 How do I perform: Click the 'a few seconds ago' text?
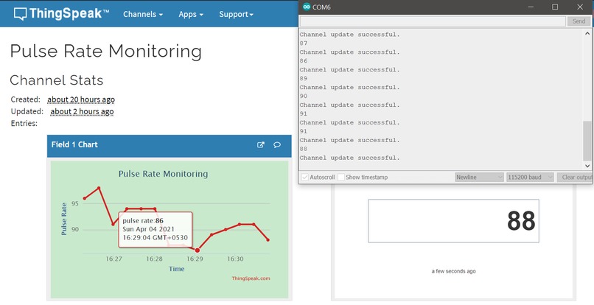(x=453, y=271)
